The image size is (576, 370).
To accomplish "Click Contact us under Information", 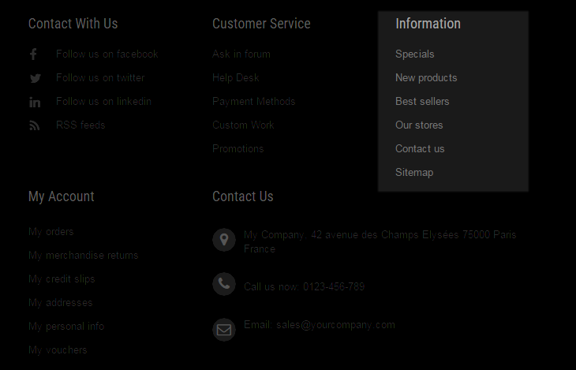I will pyautogui.click(x=420, y=149).
